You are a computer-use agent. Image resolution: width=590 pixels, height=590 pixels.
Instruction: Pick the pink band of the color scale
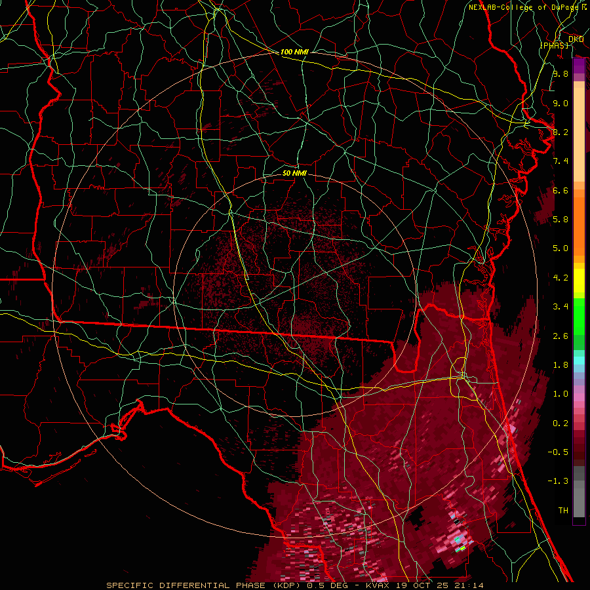point(579,397)
